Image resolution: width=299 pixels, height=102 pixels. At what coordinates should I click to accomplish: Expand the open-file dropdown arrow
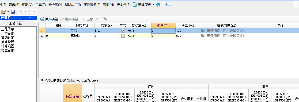click(x=8, y=12)
